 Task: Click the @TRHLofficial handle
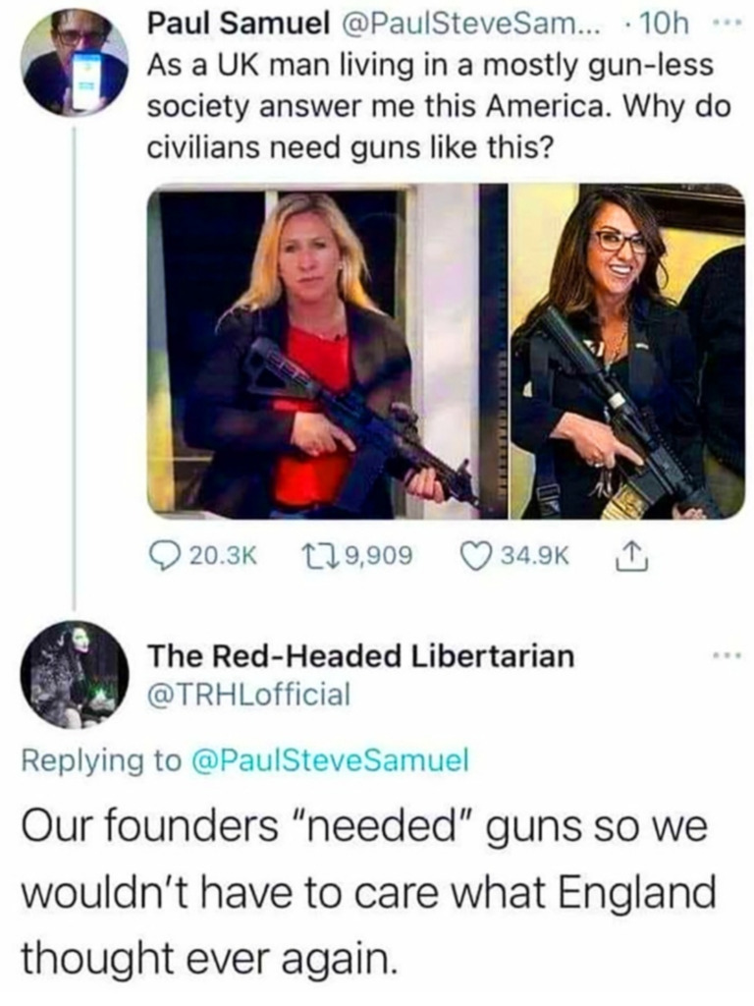249,694
